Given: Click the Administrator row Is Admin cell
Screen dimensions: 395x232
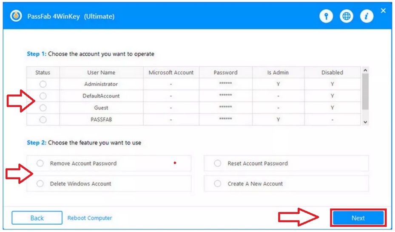Looking at the screenshot, I should 278,84.
